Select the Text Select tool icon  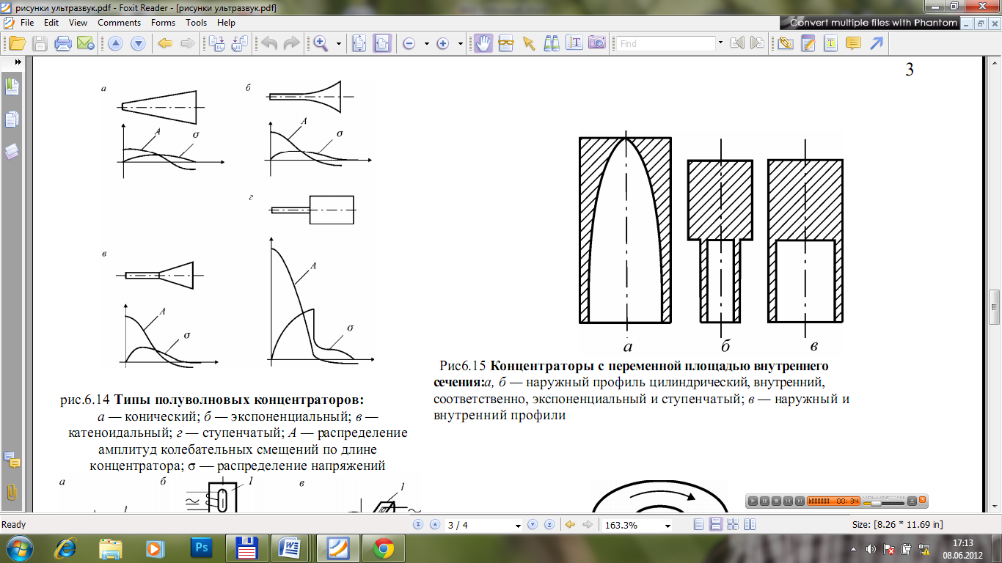tap(574, 43)
